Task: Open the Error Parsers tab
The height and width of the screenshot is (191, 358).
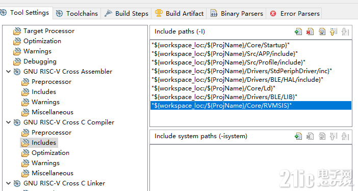Action: click(x=295, y=13)
